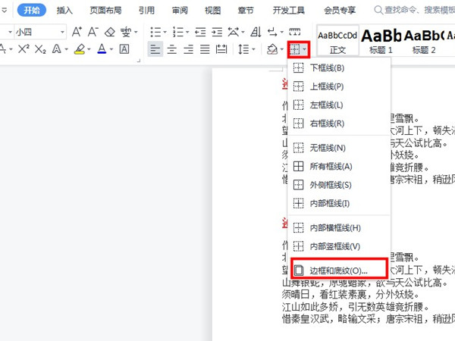Image resolution: width=455 pixels, height=341 pixels.
Task: Click the character border icon
Action: (x=124, y=49)
